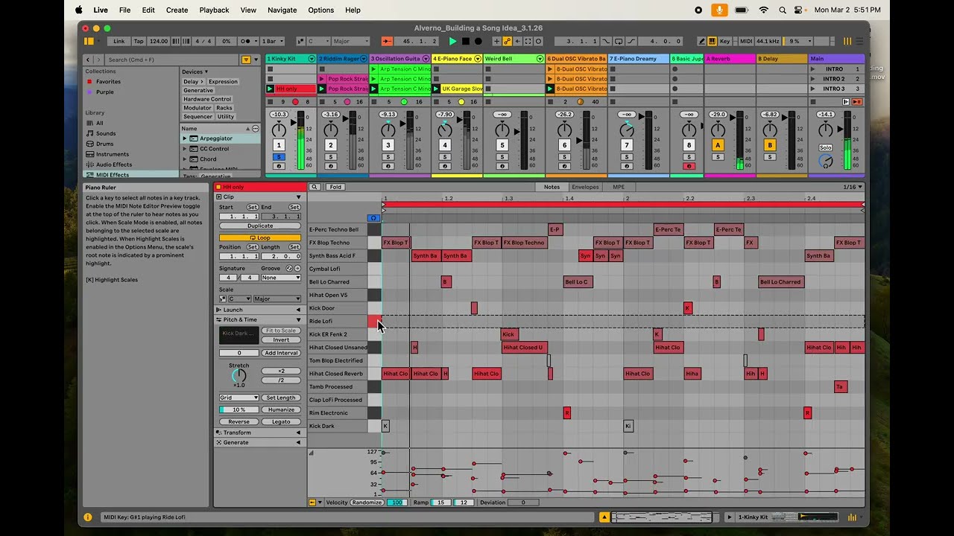Expand the Arpeggiator device folder
The width and height of the screenshot is (954, 536).
(185, 138)
